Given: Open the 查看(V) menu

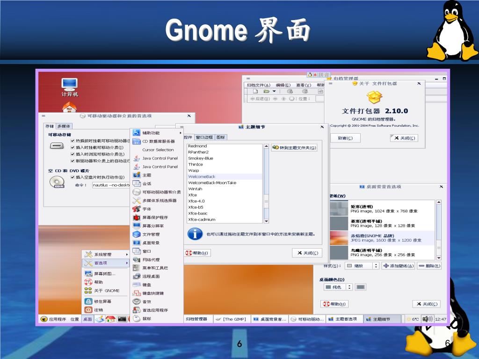Looking at the screenshot, I should click(303, 85).
